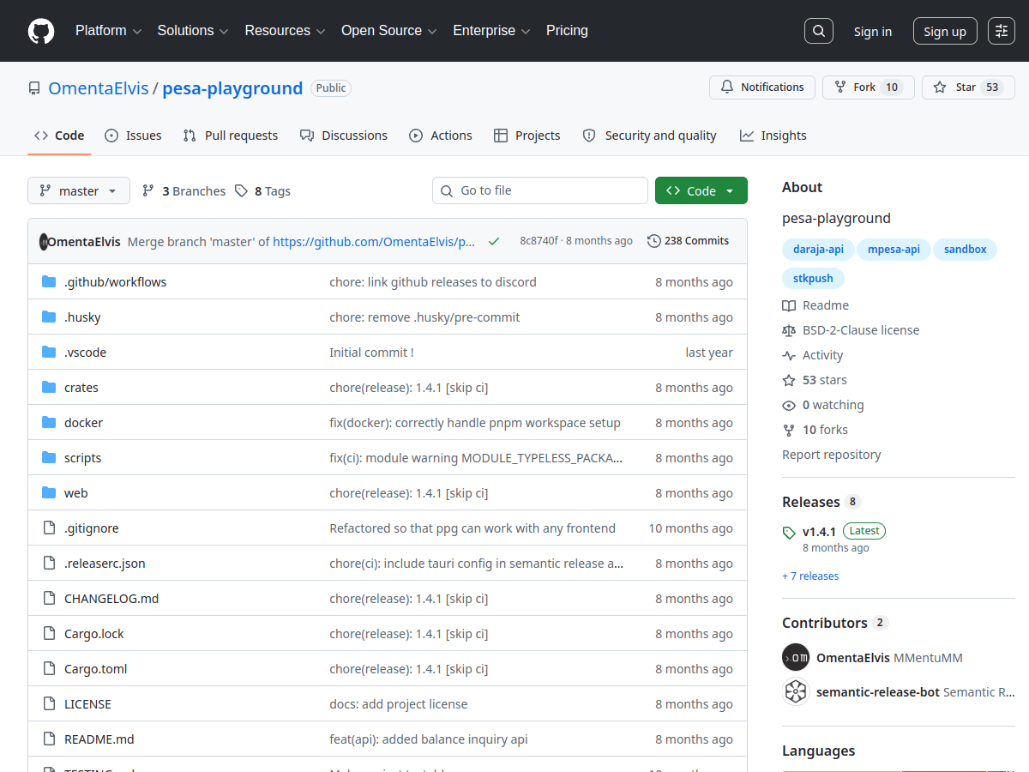Star the pesa-playground repository
1029x772 pixels.
[x=968, y=87]
